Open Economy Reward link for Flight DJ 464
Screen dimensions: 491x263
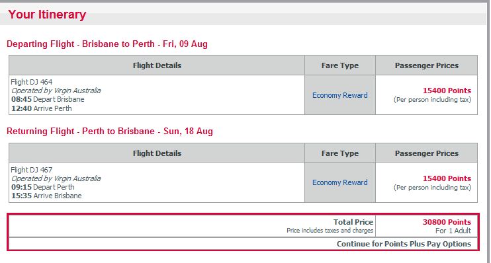click(x=339, y=95)
